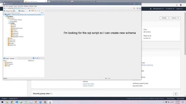Open the English (US) language dropdown

(13, 99)
